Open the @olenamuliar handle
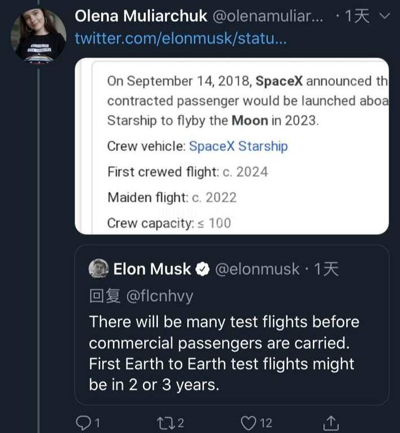This screenshot has width=400, height=433. [268, 16]
